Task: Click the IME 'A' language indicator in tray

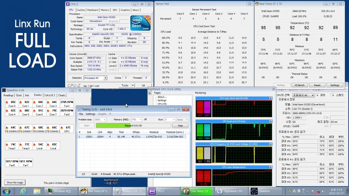Action: [x=294, y=191]
